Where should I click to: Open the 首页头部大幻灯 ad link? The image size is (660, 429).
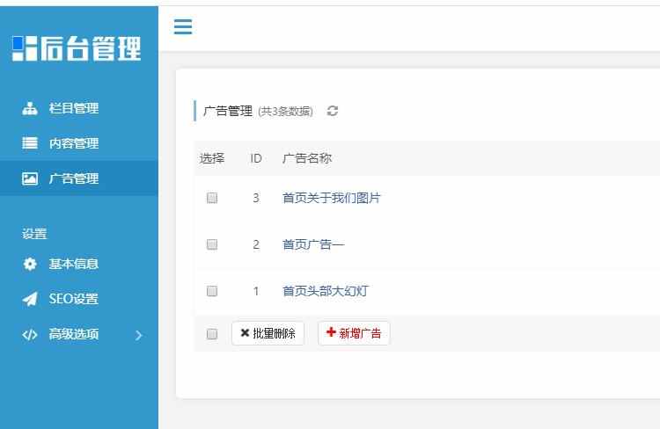pyautogui.click(x=326, y=291)
